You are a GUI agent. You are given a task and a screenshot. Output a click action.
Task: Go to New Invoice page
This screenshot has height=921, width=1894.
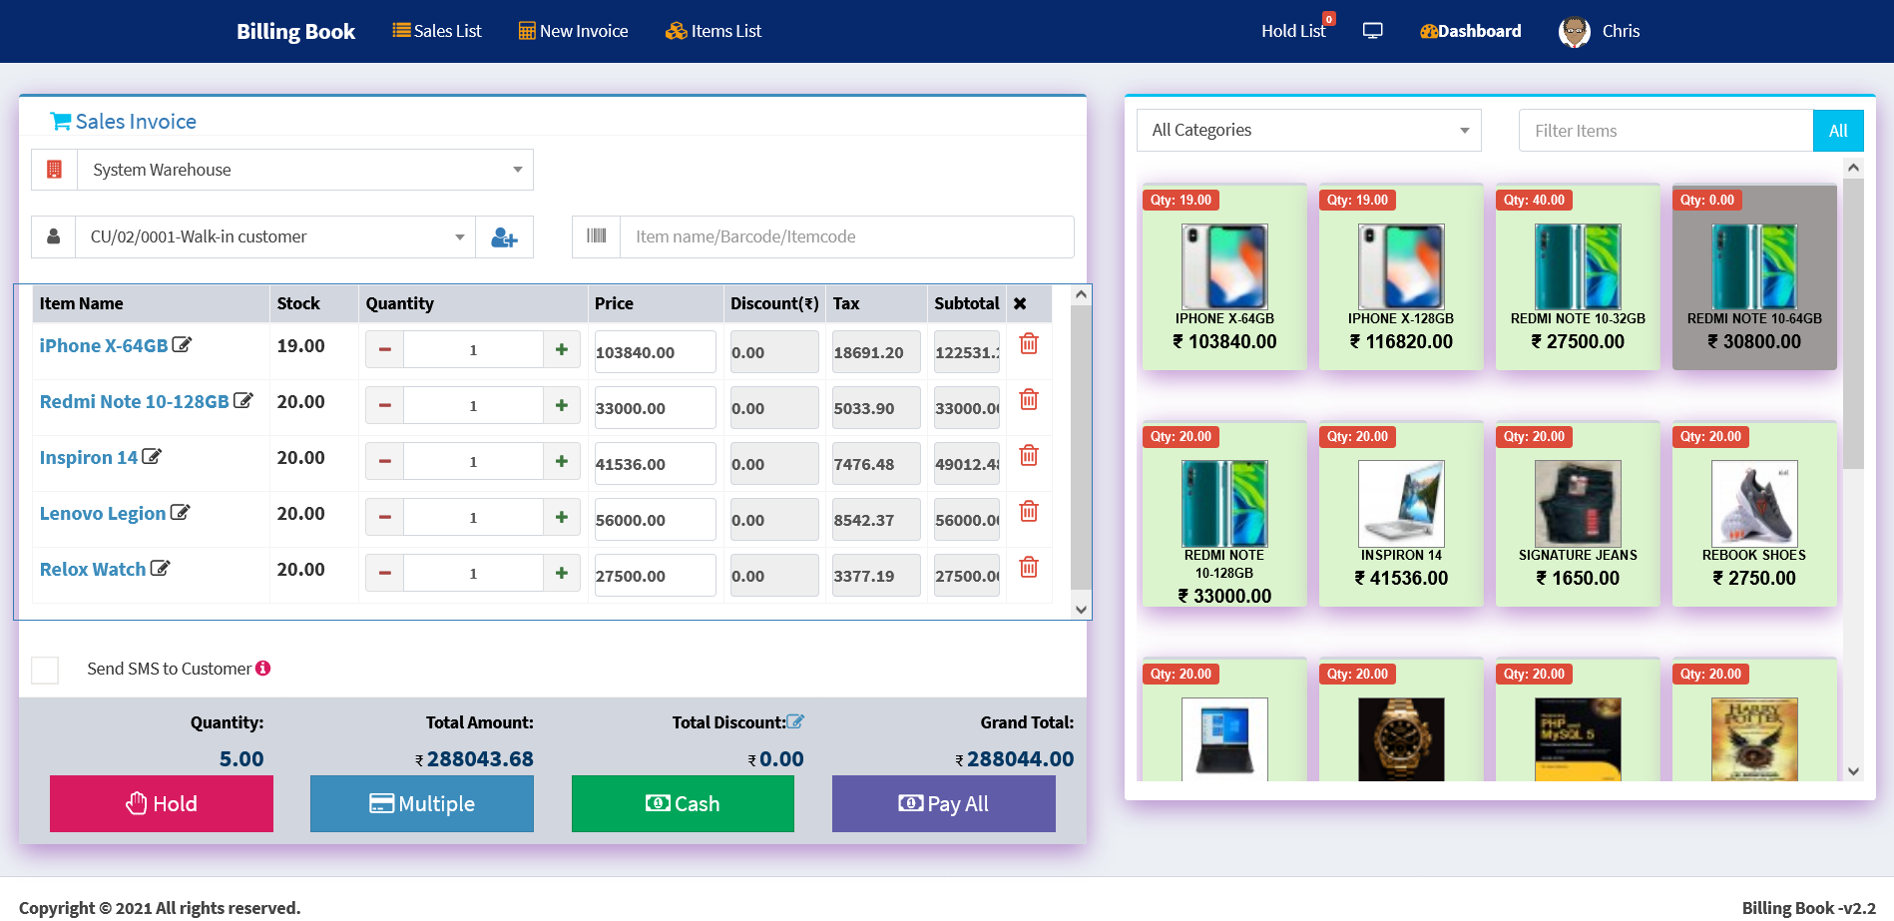click(574, 31)
